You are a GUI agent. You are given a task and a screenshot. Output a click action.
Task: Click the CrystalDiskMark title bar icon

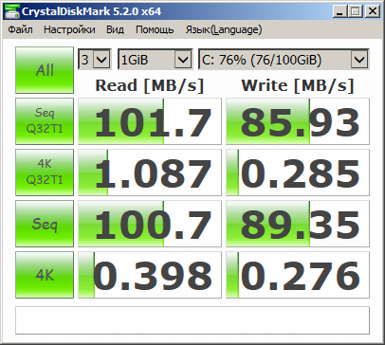(11, 11)
